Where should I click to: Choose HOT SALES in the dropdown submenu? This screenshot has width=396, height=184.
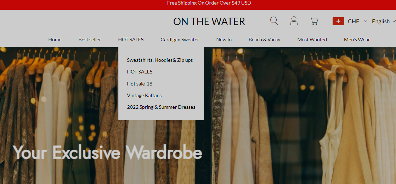tap(140, 72)
